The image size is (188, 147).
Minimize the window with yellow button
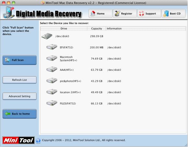pyautogui.click(x=9, y=3)
